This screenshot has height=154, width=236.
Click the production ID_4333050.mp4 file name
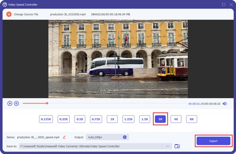(x=68, y=14)
